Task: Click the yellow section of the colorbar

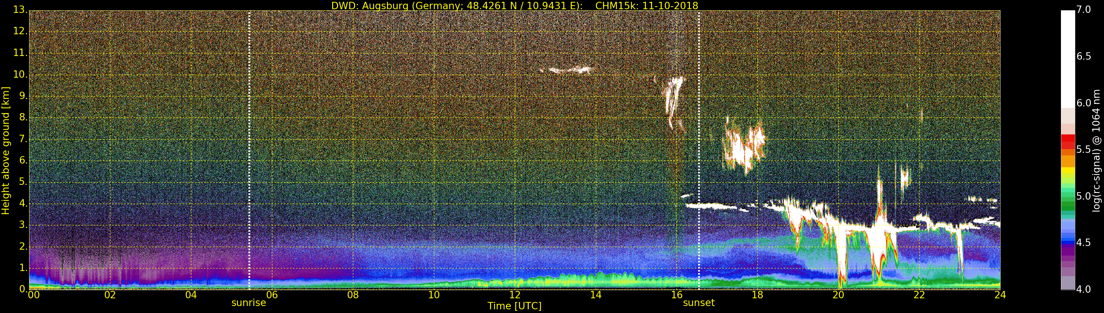Action: (x=1068, y=170)
